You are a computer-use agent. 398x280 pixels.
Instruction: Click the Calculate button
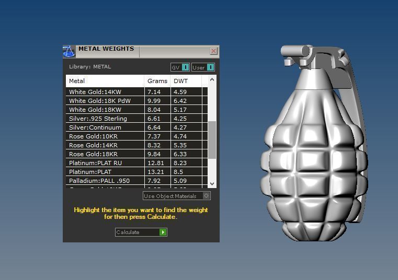[x=141, y=232]
